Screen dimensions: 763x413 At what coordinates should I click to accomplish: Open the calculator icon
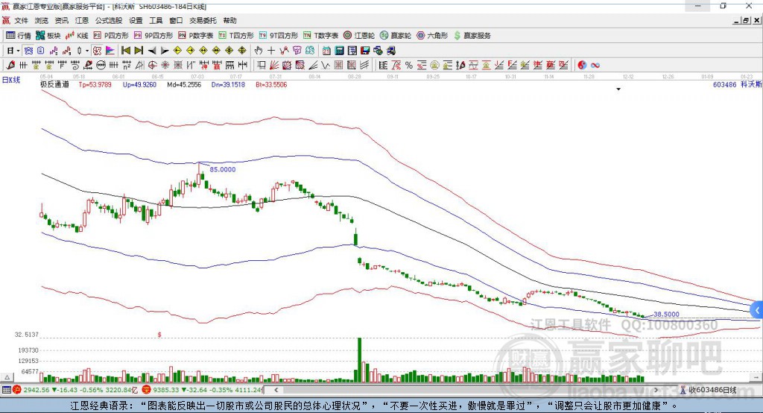click(x=339, y=51)
